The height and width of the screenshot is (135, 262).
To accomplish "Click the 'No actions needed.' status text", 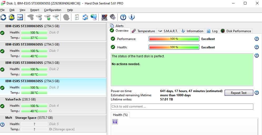I will coord(126,64).
